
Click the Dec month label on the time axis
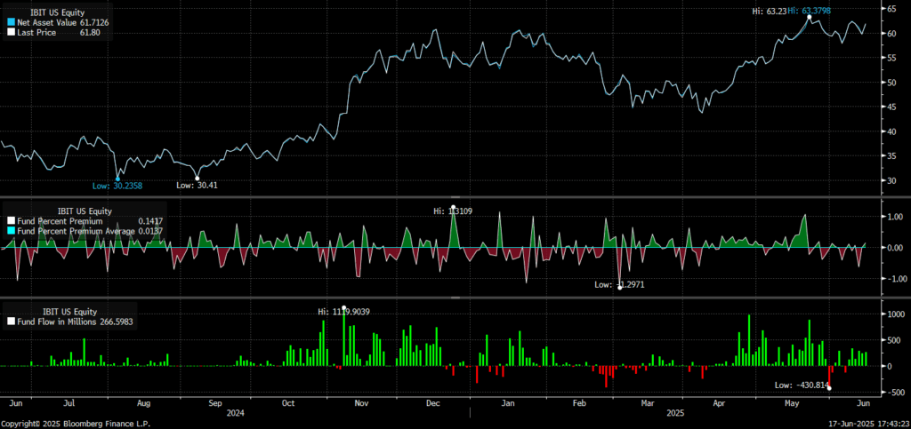tap(433, 402)
